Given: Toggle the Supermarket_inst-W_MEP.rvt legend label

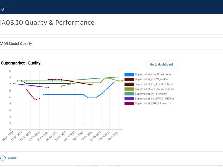Looking at the screenshot, I should (x=152, y=79).
